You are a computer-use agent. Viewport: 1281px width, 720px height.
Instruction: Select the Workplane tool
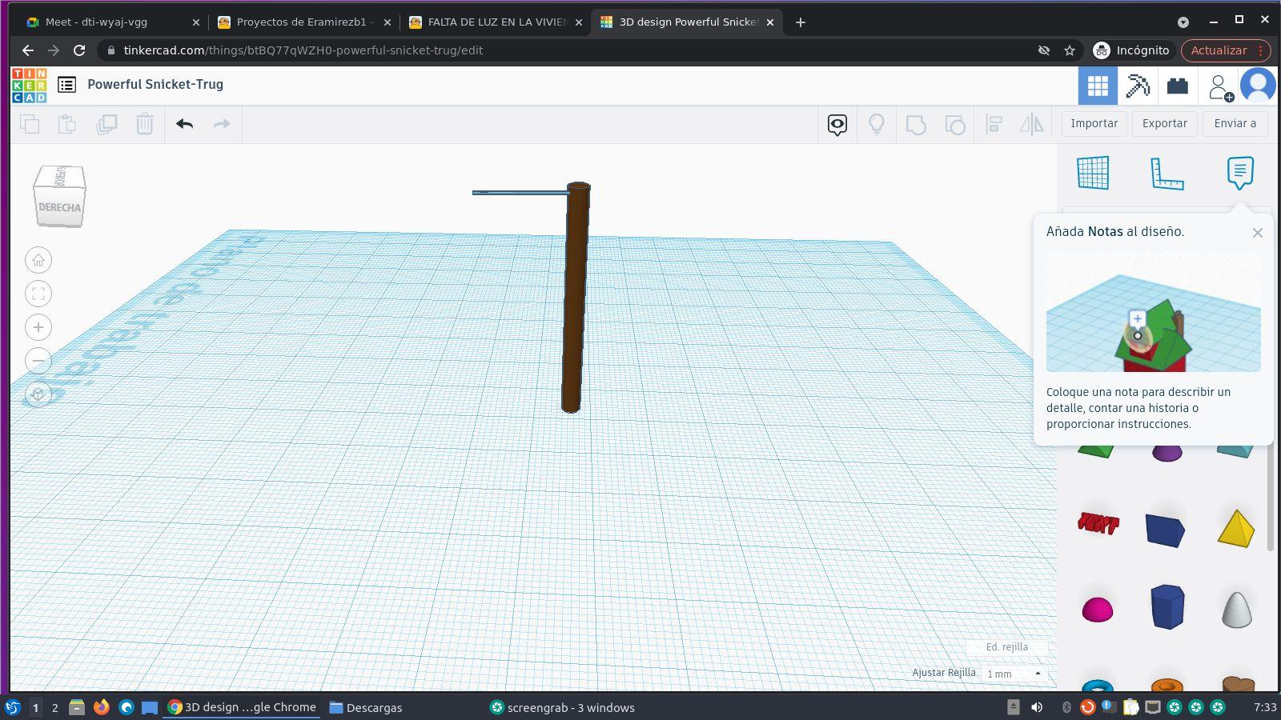(x=1093, y=173)
